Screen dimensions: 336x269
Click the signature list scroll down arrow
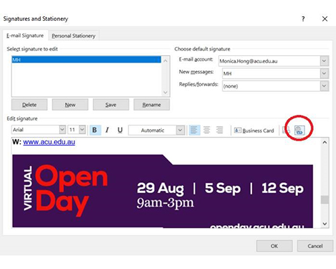pyautogui.click(x=165, y=92)
